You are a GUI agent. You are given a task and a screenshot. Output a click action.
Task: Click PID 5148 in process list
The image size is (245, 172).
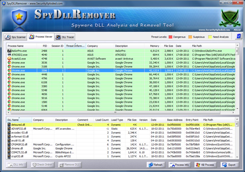pyautogui.click(x=44, y=106)
